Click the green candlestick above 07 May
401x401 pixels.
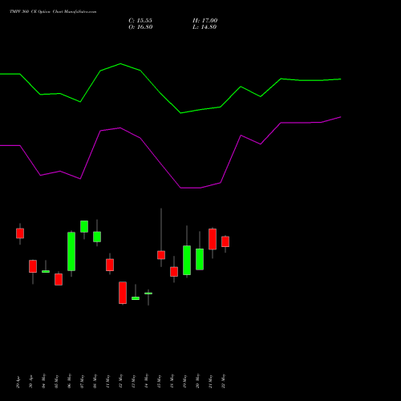pos(84,226)
